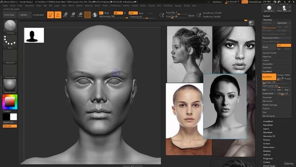Click the Create Shell button
296x167 pixels.
pyautogui.click(x=269, y=94)
